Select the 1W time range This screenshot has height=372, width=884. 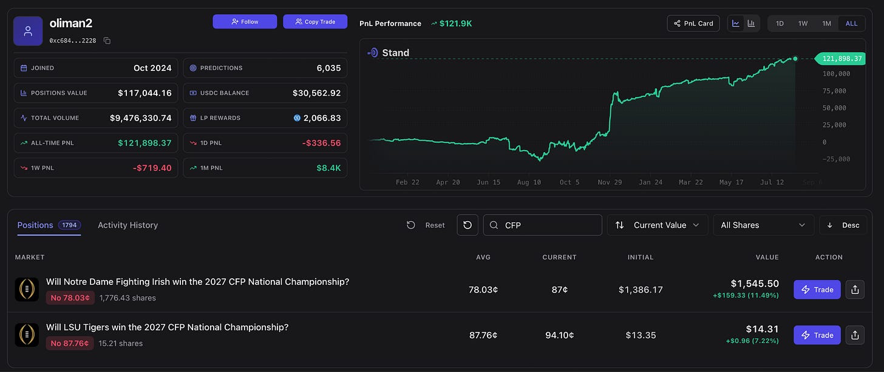(803, 24)
